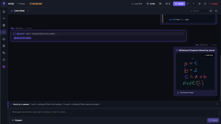Reply to your 05:28 pm message
This screenshot has width=221, height=124.
tap(213, 45)
